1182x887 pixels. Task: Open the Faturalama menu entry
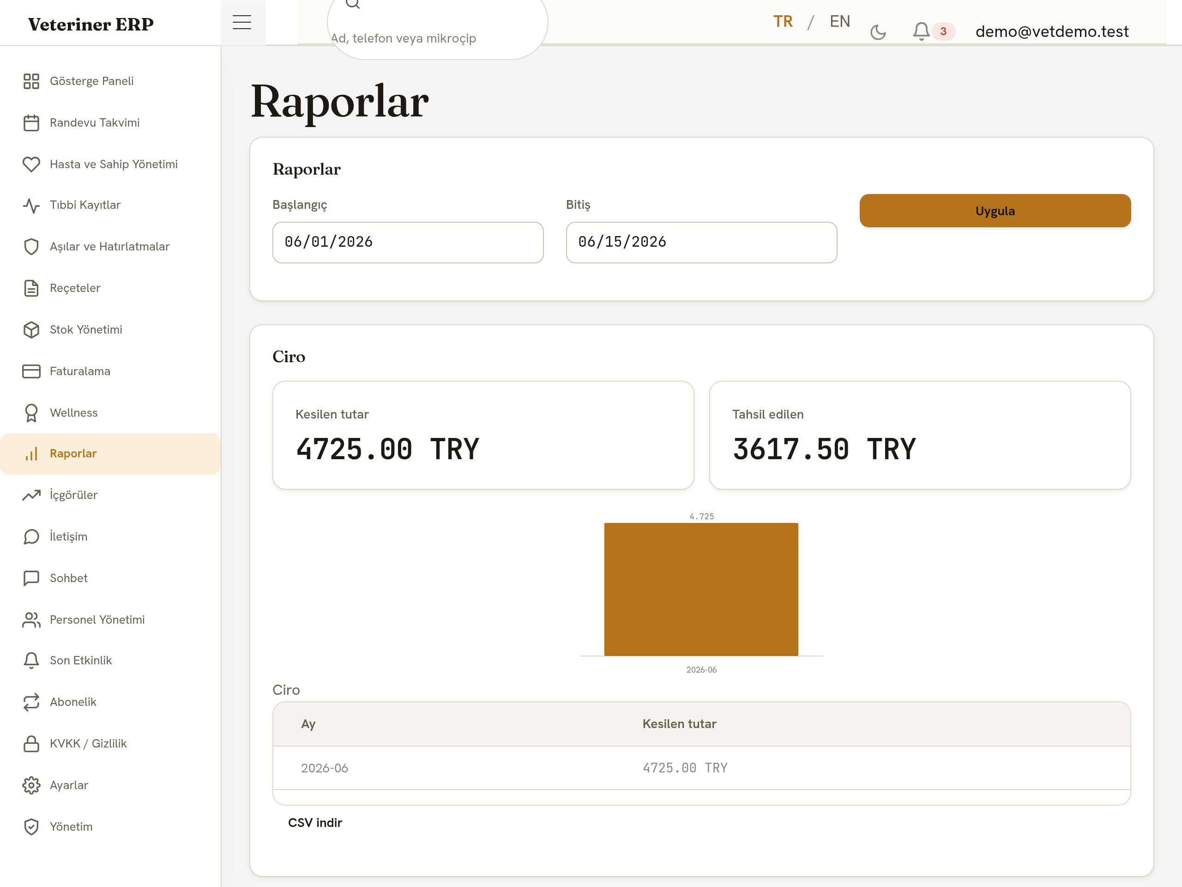click(x=111, y=371)
